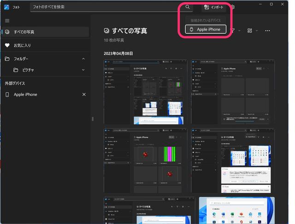
Task: Click the three-dots more options icon
Action: 268,30
